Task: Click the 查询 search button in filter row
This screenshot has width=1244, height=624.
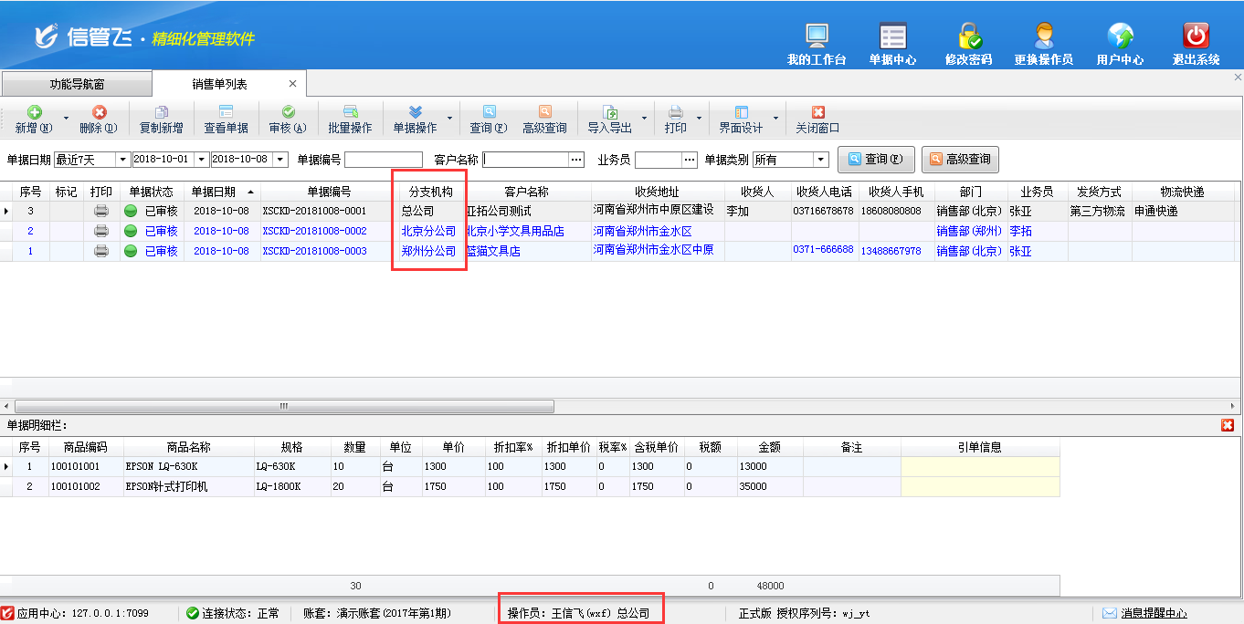Action: [x=876, y=160]
